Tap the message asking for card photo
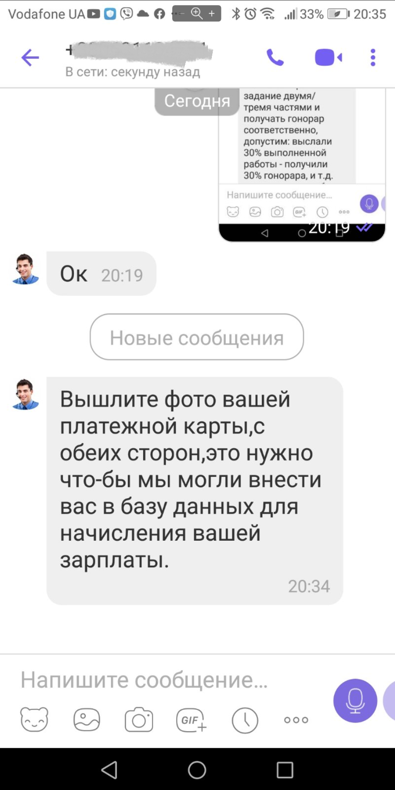395x790 pixels. pyautogui.click(x=194, y=491)
